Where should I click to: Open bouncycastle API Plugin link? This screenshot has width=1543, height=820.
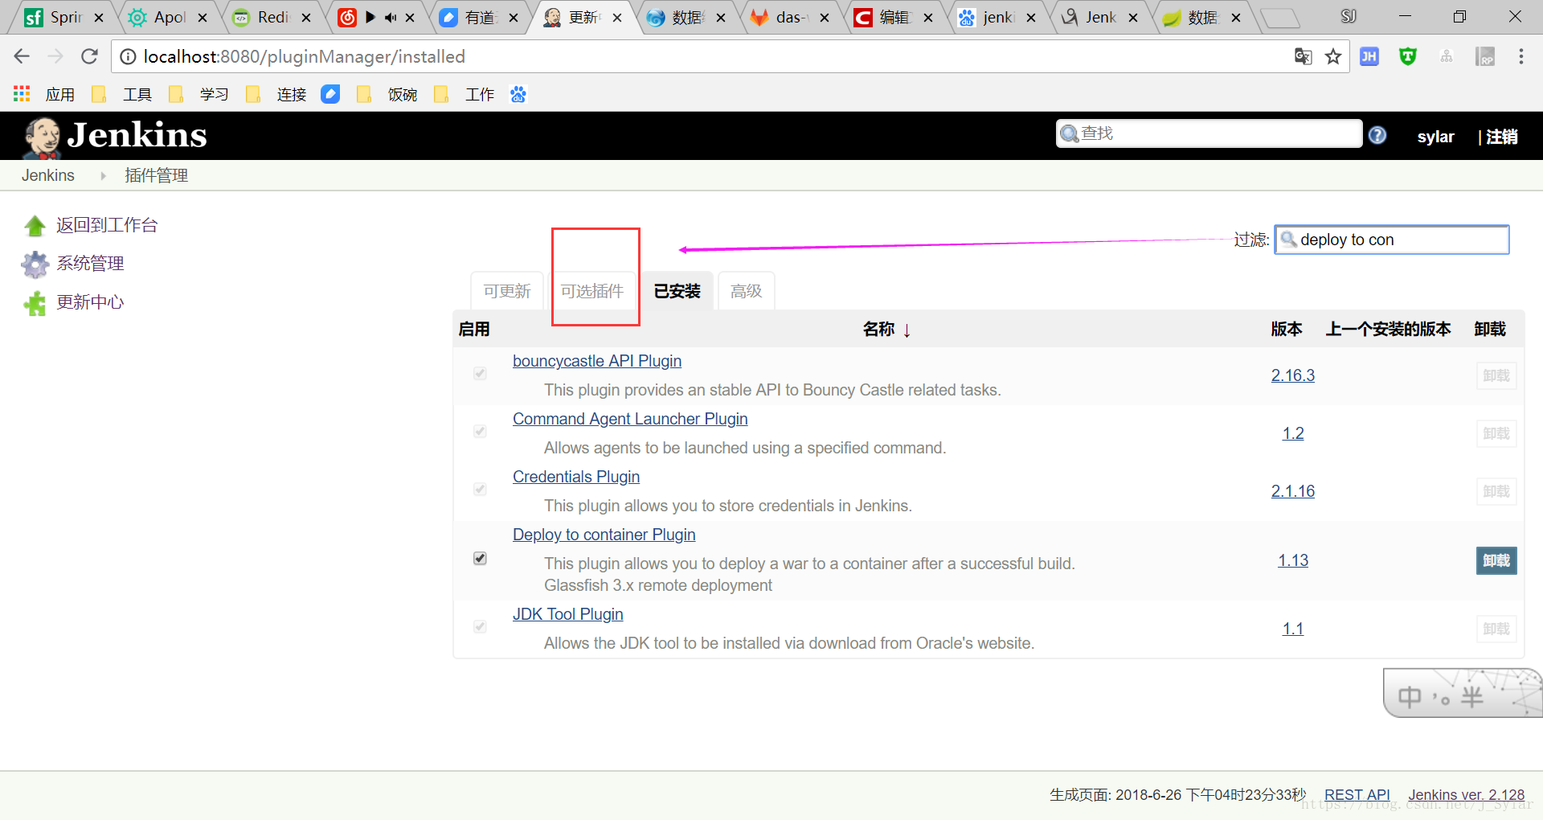597,361
